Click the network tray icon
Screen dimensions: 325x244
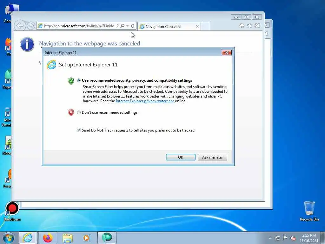(277, 238)
